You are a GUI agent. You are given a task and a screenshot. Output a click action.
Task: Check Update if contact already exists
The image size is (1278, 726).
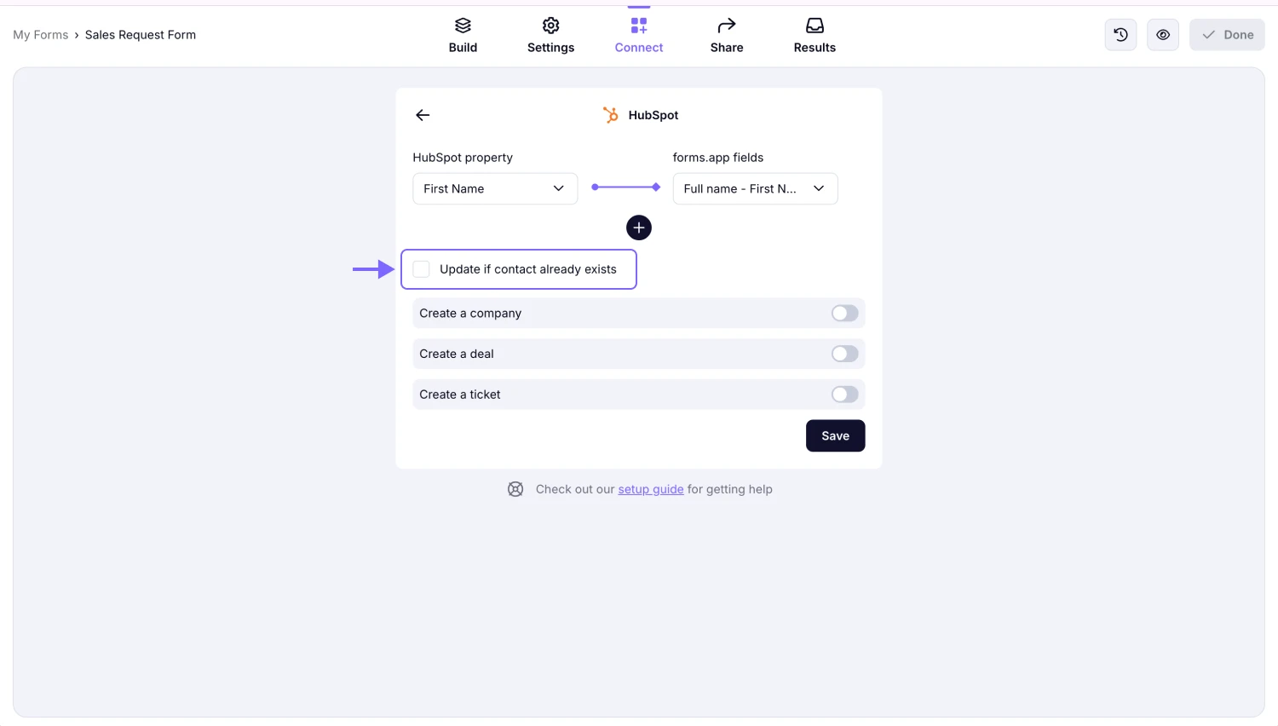pyautogui.click(x=421, y=268)
